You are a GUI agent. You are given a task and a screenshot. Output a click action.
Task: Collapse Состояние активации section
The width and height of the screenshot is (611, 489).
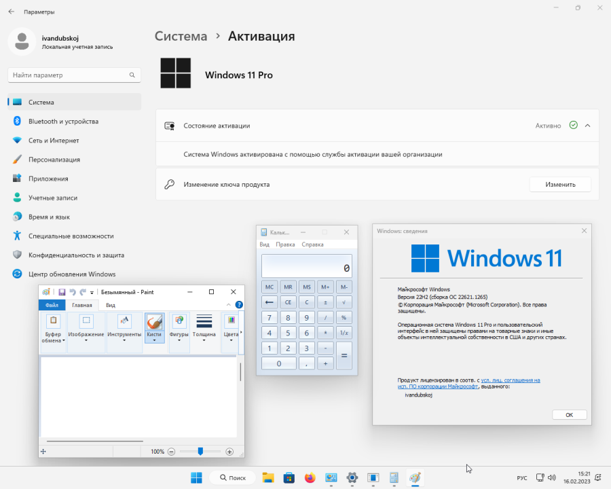coord(588,126)
